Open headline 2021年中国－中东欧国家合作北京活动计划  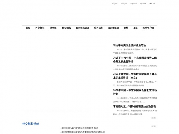[x=135, y=92]
